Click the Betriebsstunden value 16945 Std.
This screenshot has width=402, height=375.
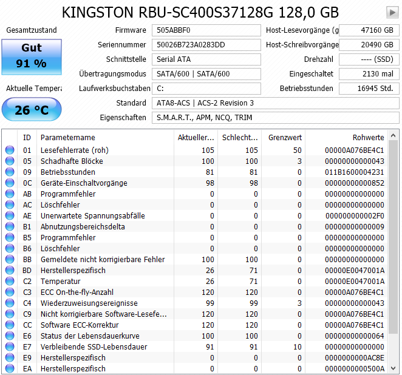click(x=369, y=89)
